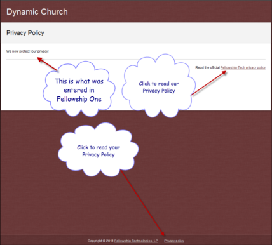Image resolution: width=272 pixels, height=245 pixels.
Task: Open the footer Privacy policy link
Action: (174, 241)
